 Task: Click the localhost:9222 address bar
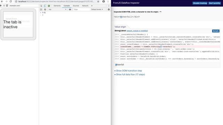point(56,1)
